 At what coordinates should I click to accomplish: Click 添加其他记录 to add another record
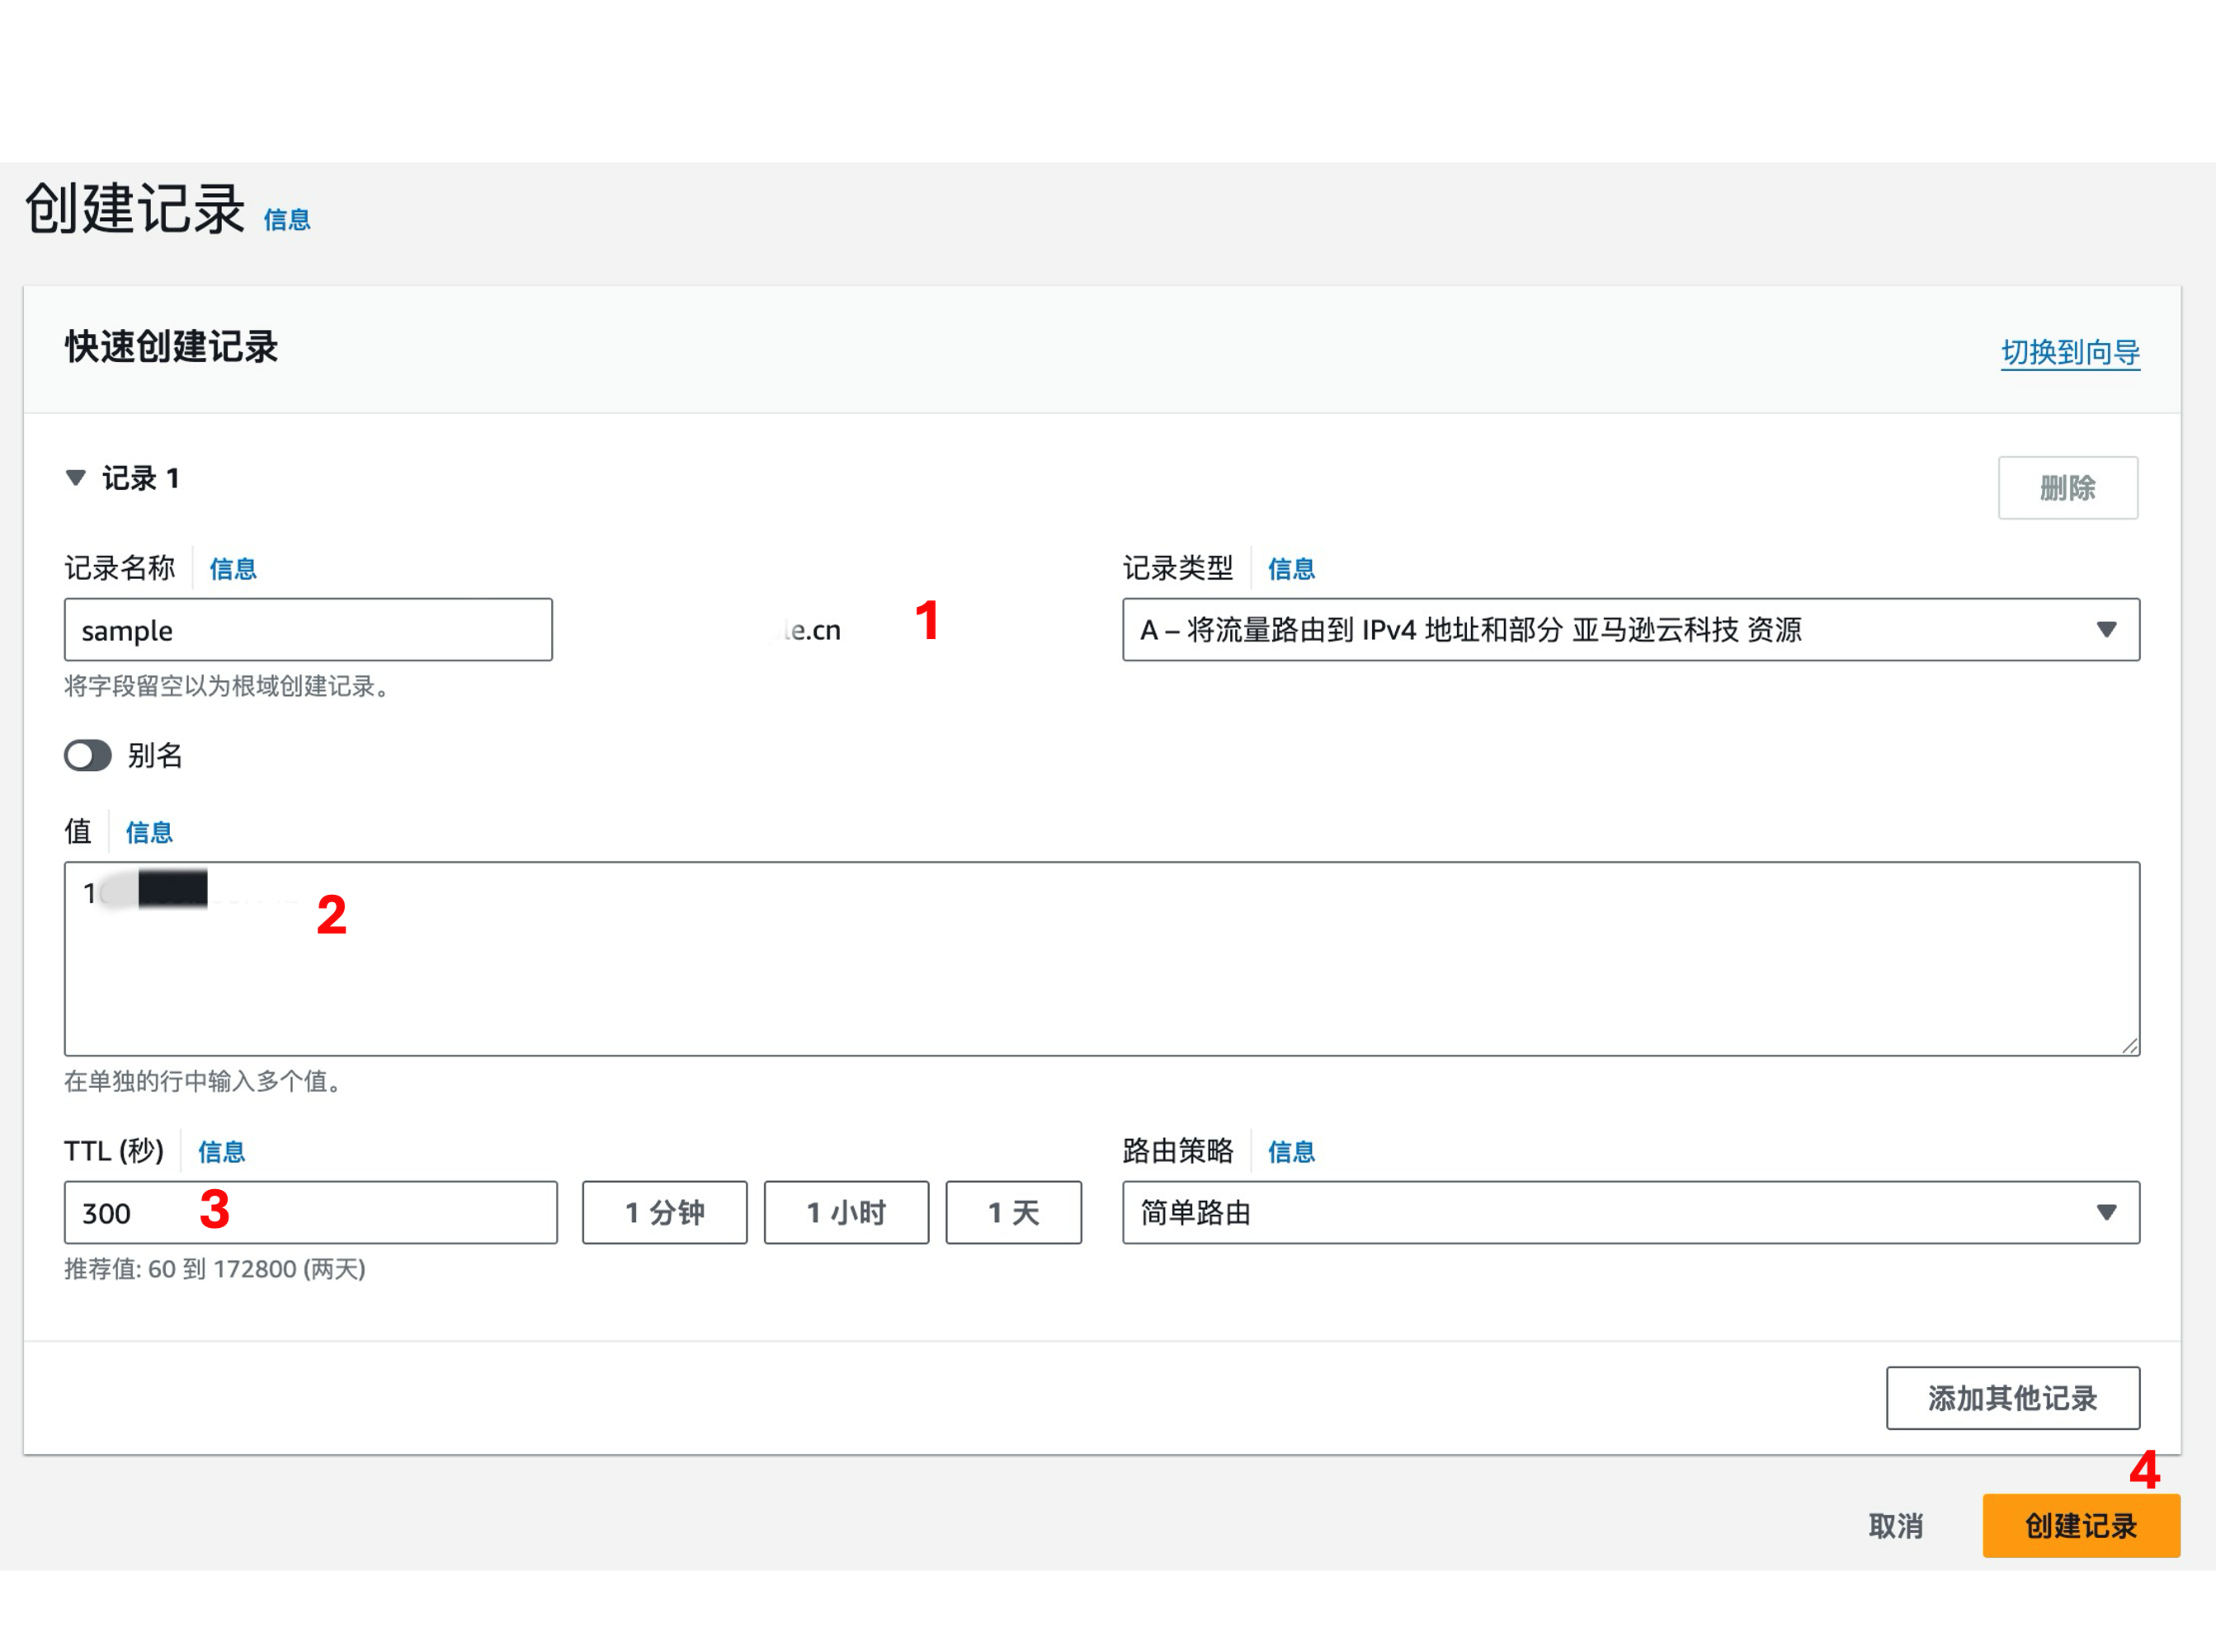(x=2013, y=1398)
